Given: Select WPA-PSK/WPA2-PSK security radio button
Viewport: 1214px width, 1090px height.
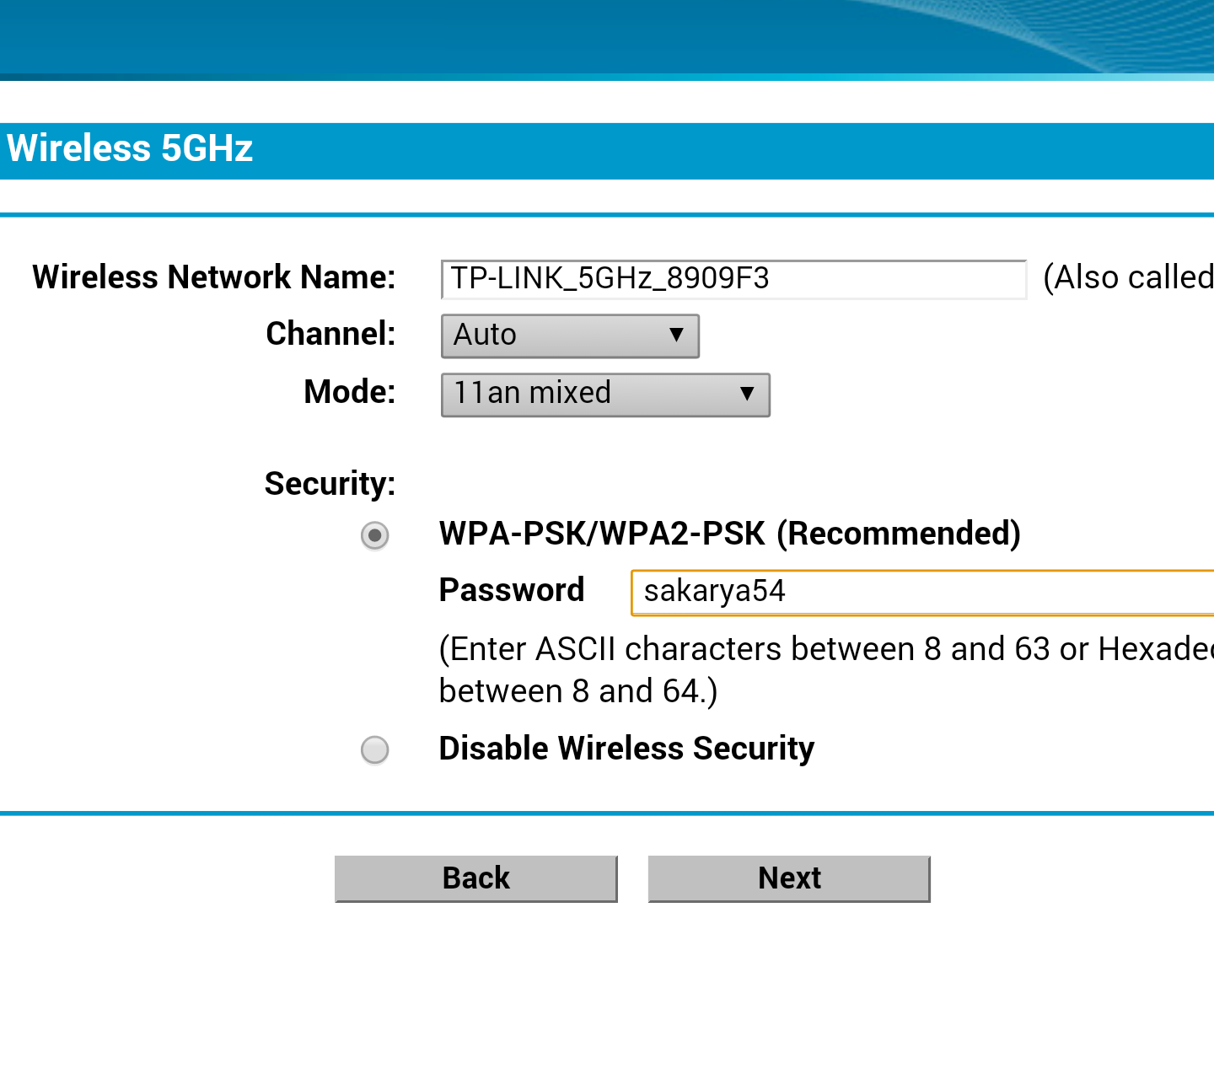Looking at the screenshot, I should 375,535.
